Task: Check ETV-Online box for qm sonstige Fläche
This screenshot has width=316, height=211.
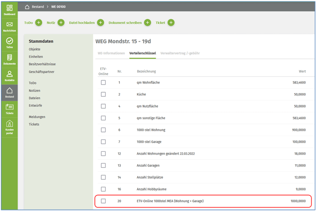Action: 103,118
